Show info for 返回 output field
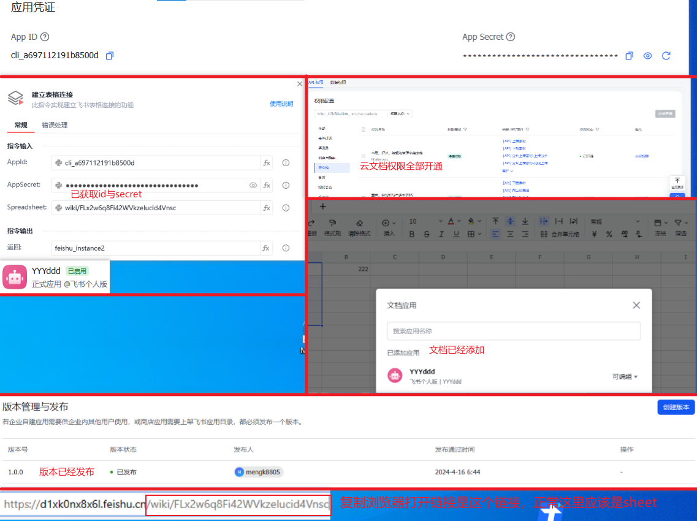 coord(286,248)
